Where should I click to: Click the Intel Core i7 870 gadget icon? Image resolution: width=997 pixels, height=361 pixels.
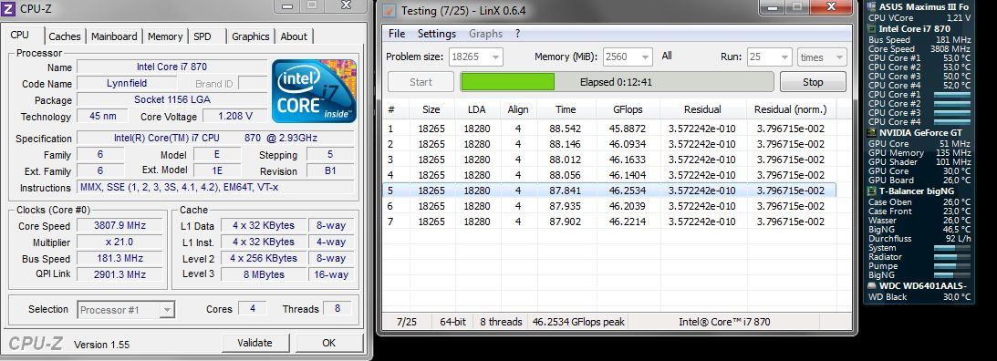point(872,28)
